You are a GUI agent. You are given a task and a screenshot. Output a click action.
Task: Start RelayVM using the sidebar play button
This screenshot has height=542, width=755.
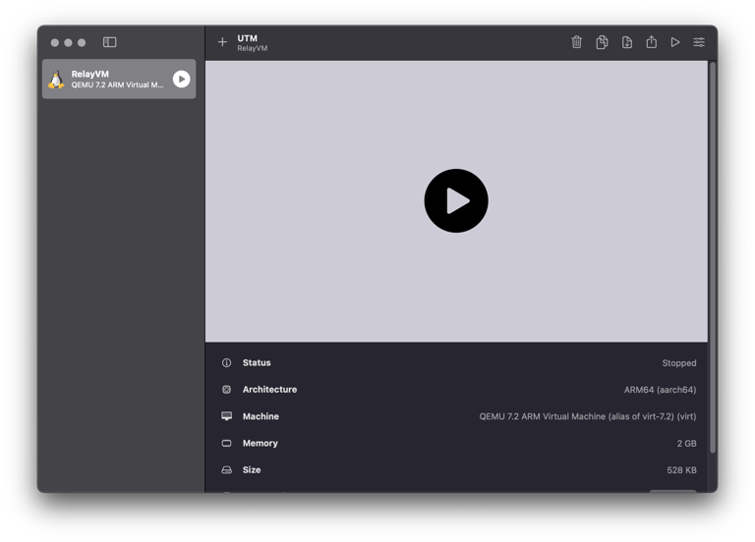pos(181,80)
